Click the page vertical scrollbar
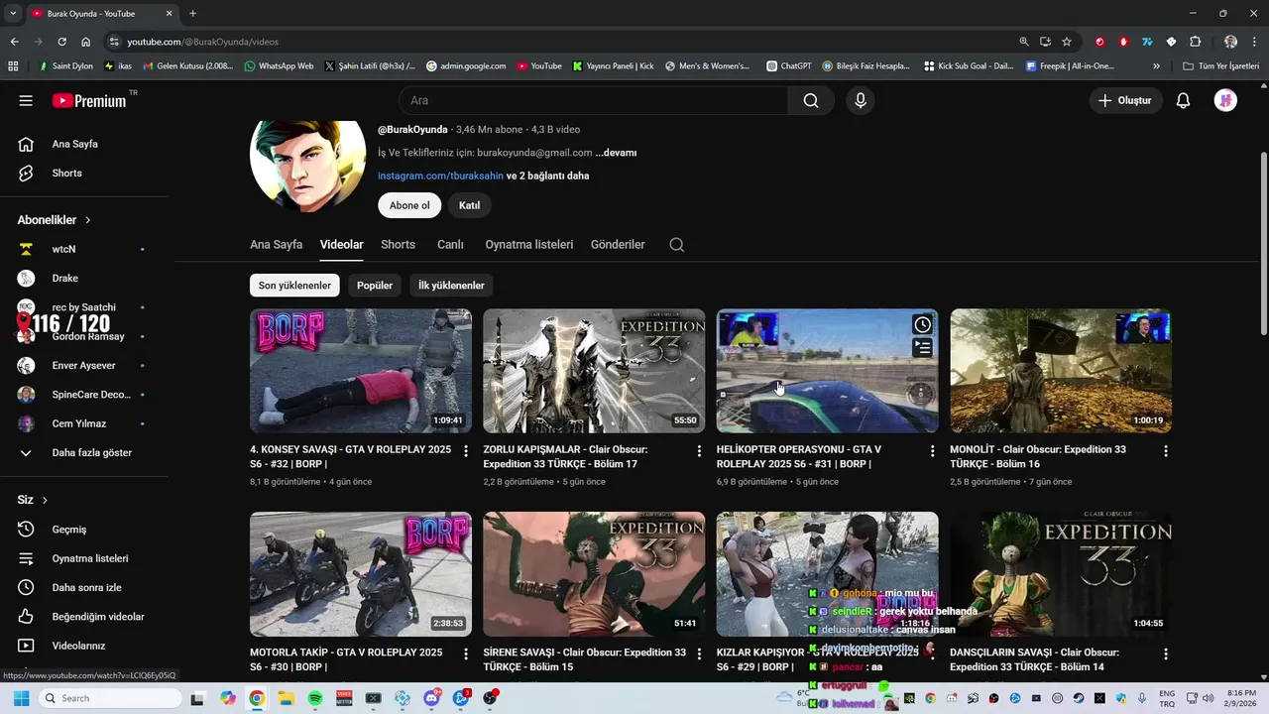 [x=1262, y=243]
